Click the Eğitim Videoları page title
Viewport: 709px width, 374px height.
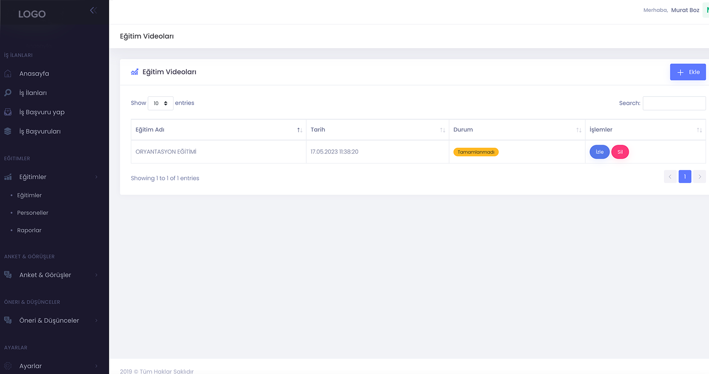tap(147, 36)
